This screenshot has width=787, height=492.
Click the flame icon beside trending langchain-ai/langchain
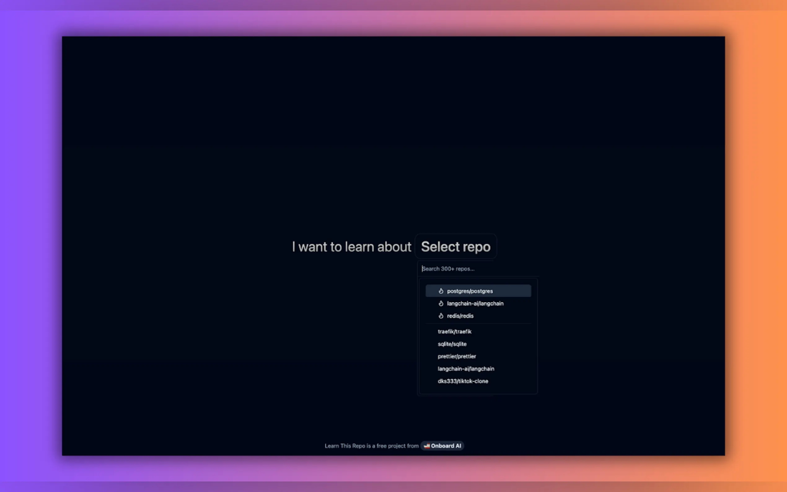pos(441,303)
